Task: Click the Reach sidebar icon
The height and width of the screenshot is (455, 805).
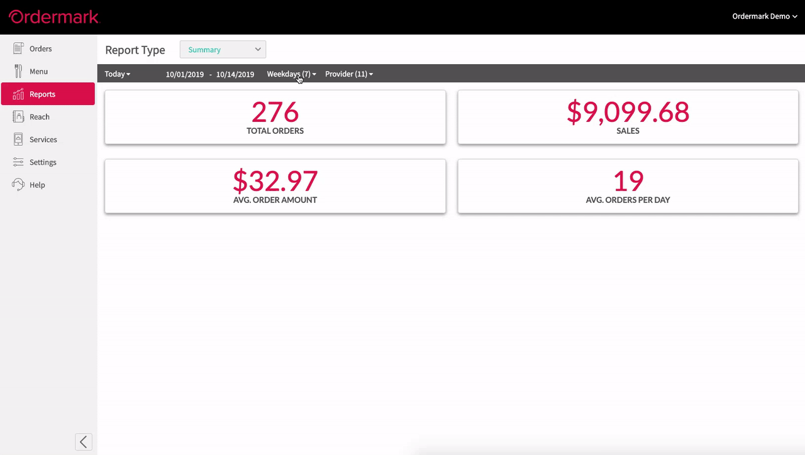Action: (x=18, y=117)
